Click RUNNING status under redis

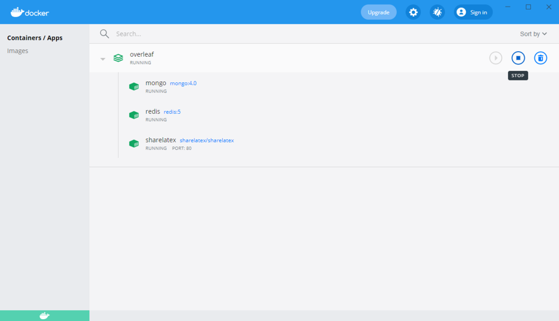(x=156, y=120)
